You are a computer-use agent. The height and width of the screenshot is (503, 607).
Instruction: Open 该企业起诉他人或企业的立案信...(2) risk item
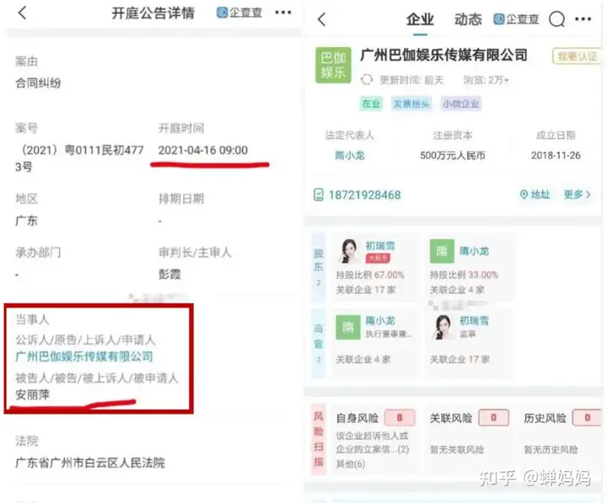pyautogui.click(x=373, y=442)
